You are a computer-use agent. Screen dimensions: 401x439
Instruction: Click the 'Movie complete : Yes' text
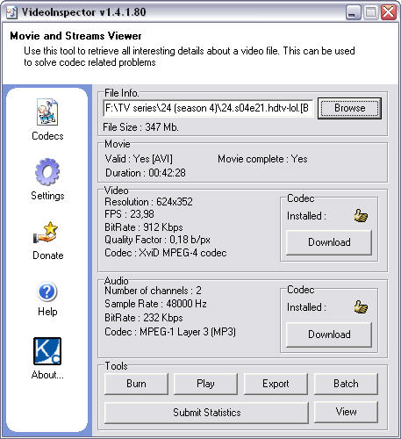262,159
